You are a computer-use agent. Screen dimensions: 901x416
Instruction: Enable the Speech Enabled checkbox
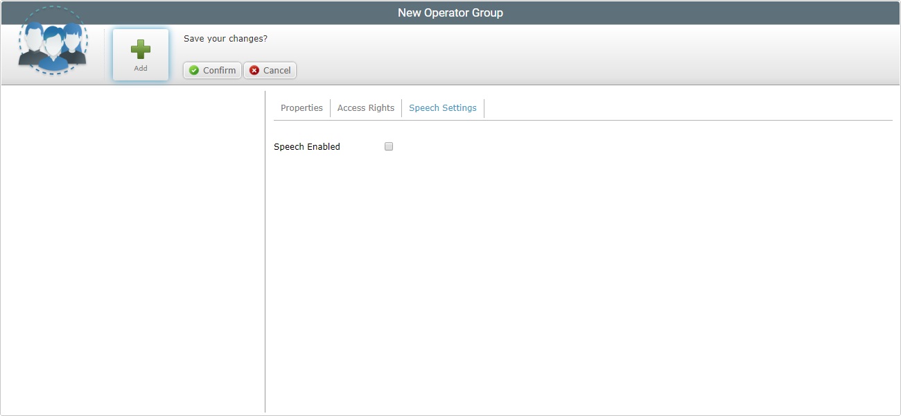tap(389, 146)
